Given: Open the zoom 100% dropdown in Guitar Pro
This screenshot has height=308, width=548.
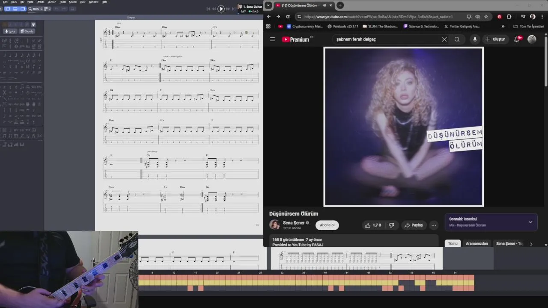Looking at the screenshot, I should (37, 9).
